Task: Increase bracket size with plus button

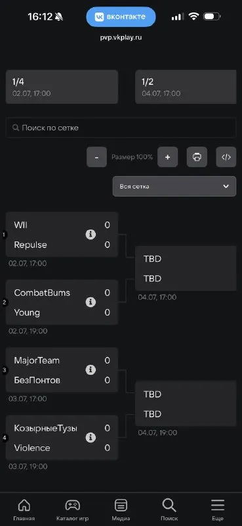Action: [x=168, y=156]
